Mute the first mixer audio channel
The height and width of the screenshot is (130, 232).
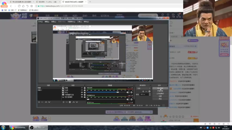click(128, 92)
